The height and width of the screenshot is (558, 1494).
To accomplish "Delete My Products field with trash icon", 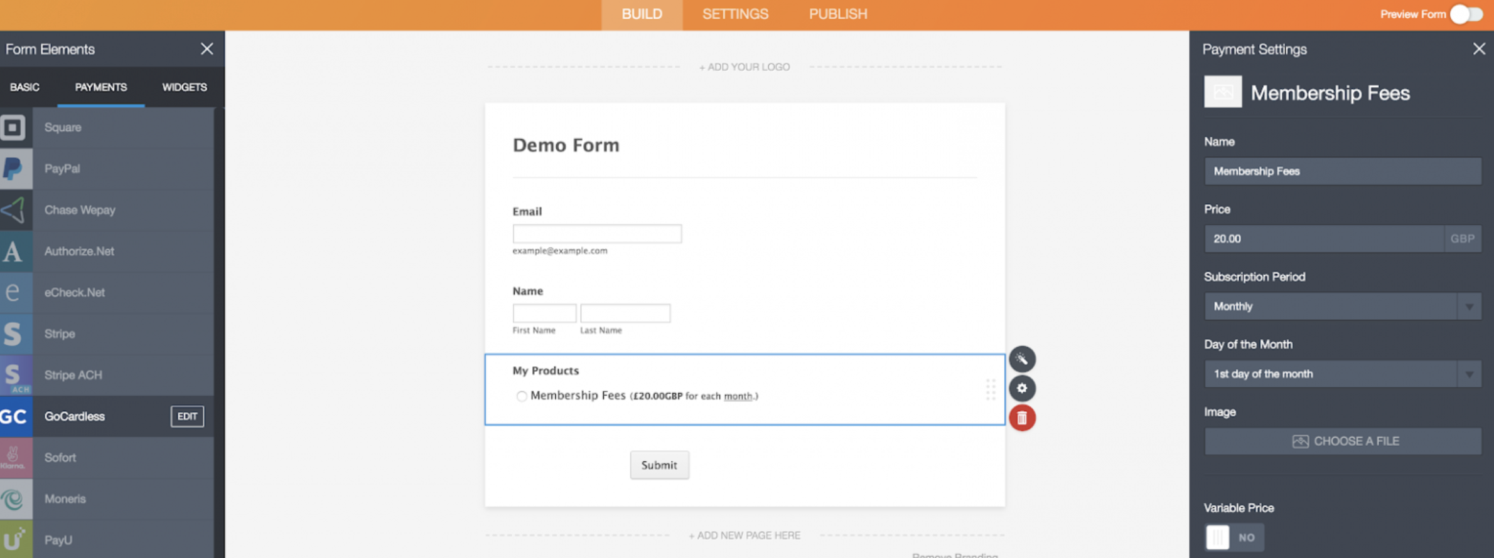I will coord(1022,418).
